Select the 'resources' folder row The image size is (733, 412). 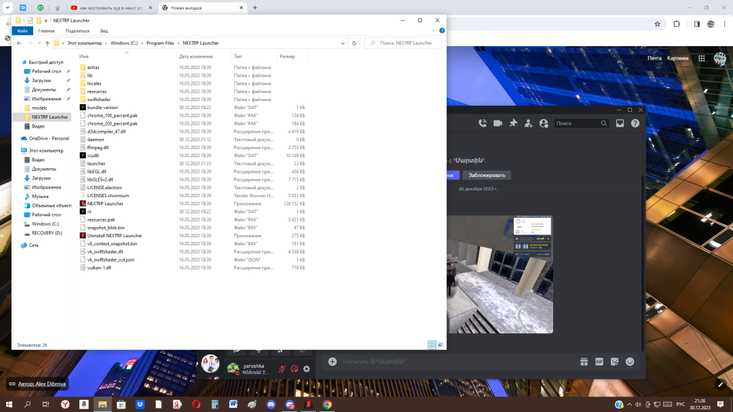[x=97, y=91]
